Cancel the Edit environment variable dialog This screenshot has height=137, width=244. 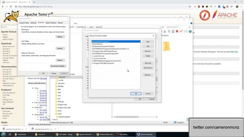point(148,94)
